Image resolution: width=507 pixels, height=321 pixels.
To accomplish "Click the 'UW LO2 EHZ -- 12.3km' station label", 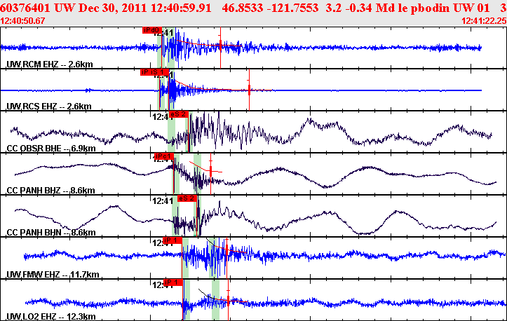I will (51, 317).
